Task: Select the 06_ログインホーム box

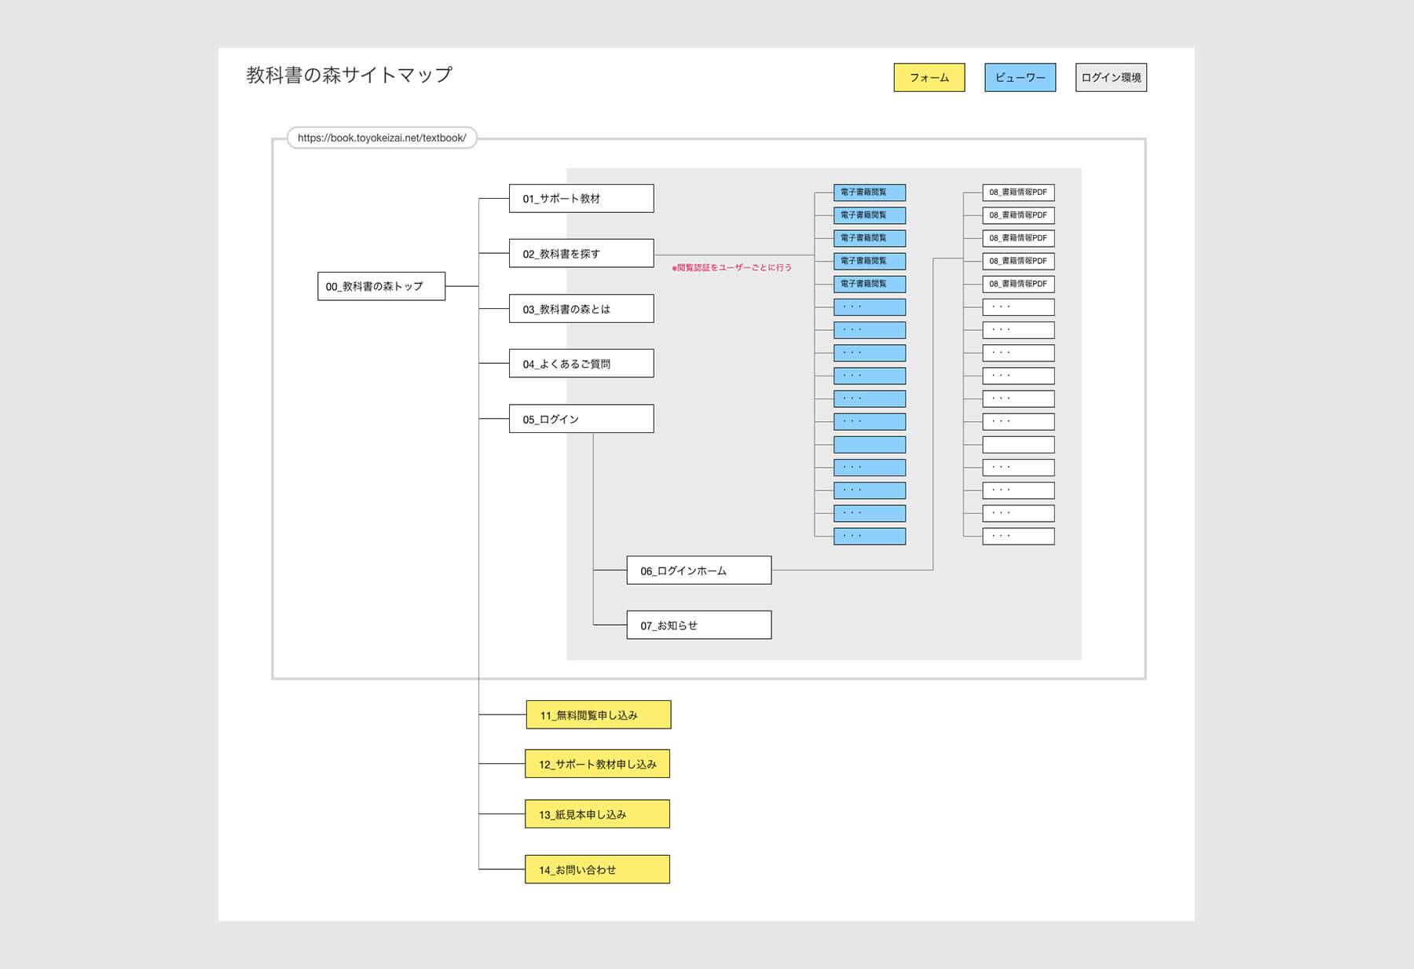Action: coord(699,570)
